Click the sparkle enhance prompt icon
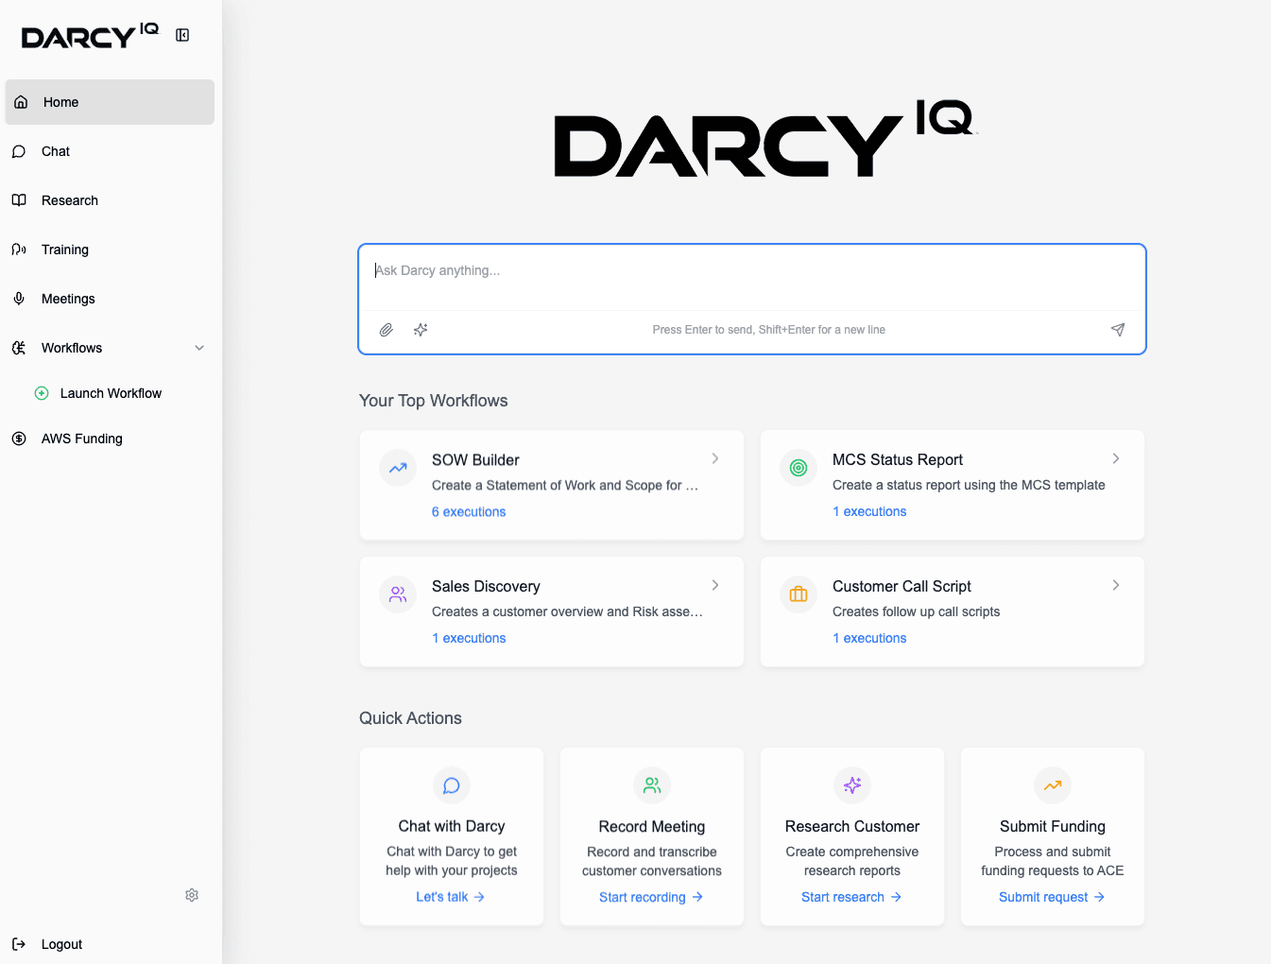Screen dimensions: 1271x964 click(421, 330)
